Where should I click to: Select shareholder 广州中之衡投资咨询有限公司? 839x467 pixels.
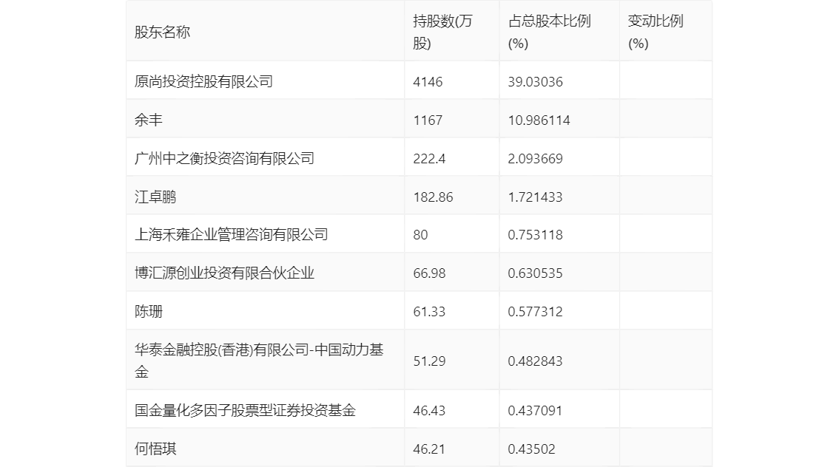click(x=224, y=159)
